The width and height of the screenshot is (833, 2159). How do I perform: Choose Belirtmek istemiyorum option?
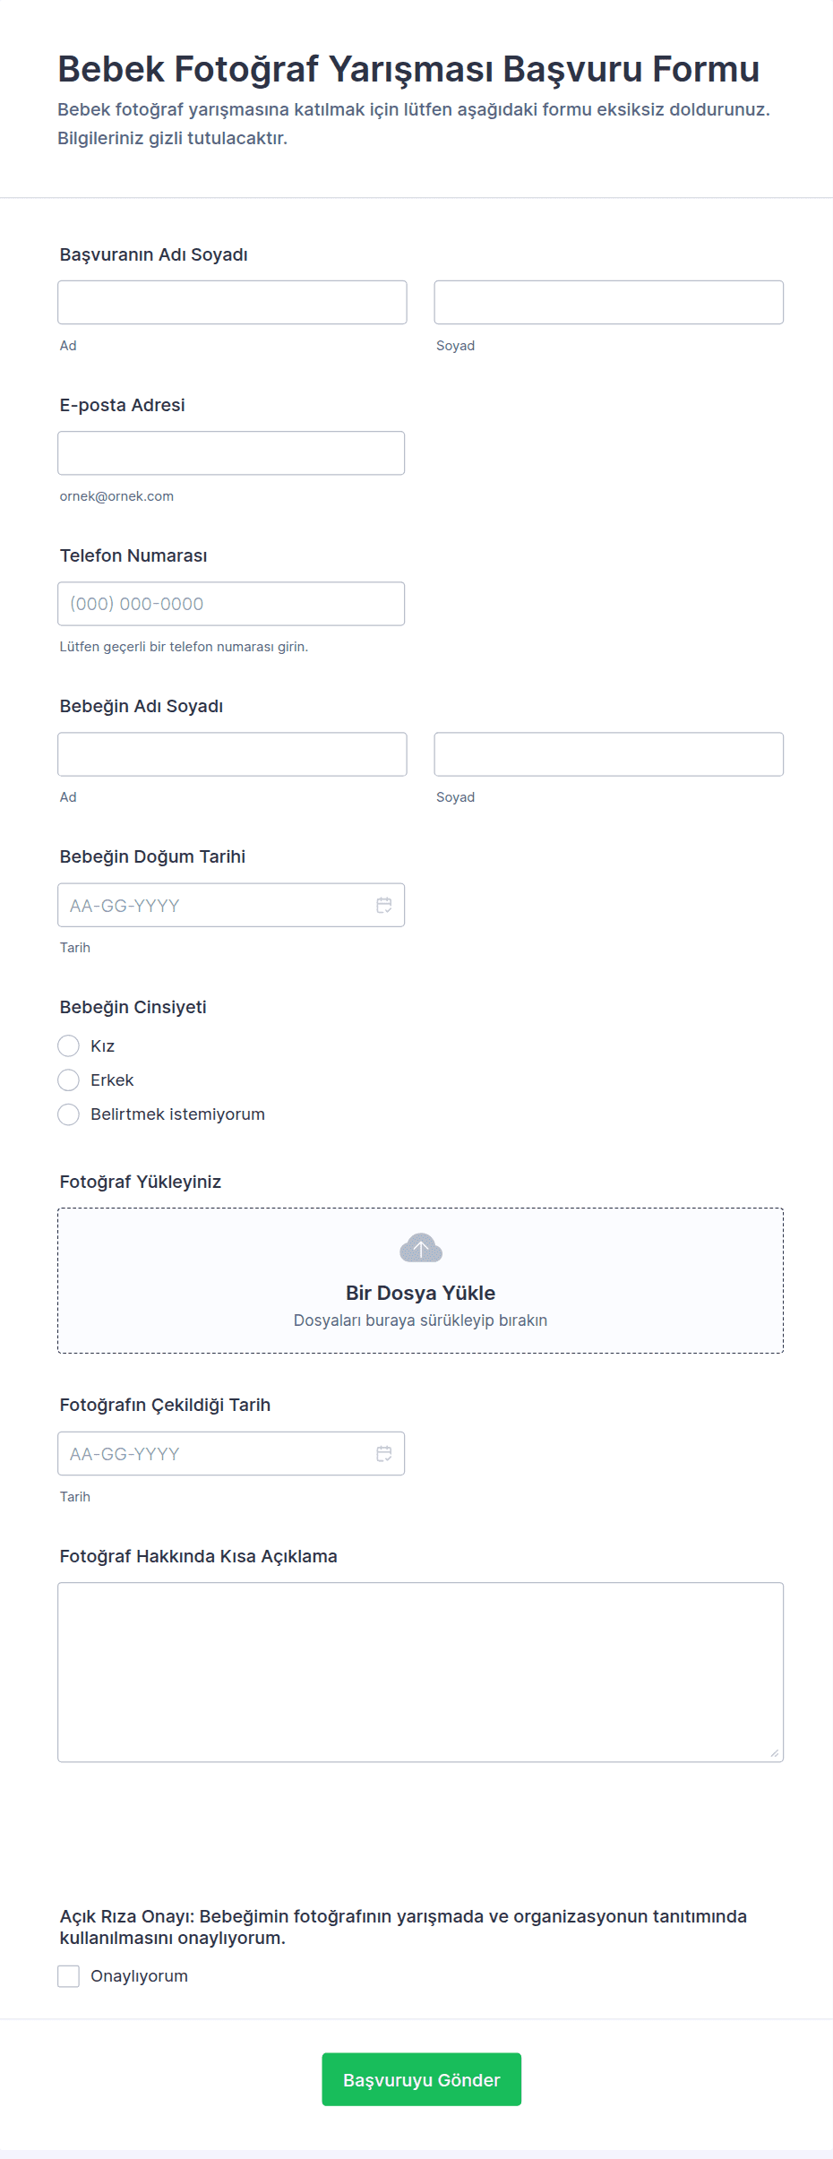coord(69,1114)
